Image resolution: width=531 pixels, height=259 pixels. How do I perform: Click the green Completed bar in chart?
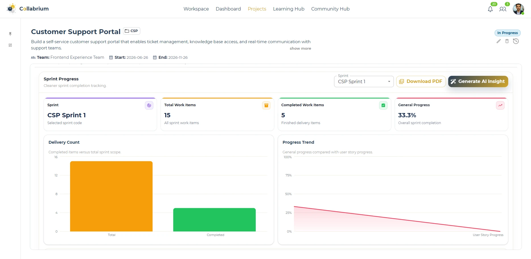(x=215, y=220)
